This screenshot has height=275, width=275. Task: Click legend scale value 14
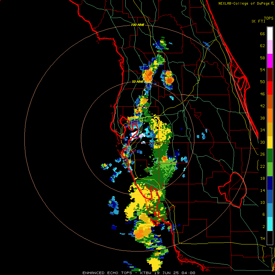(262, 190)
